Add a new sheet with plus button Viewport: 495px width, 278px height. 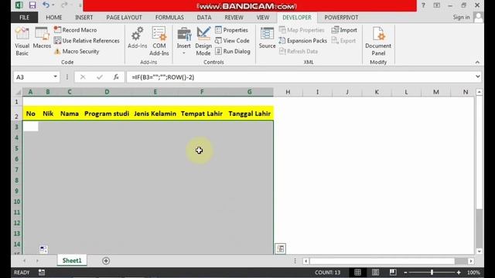[106, 261]
